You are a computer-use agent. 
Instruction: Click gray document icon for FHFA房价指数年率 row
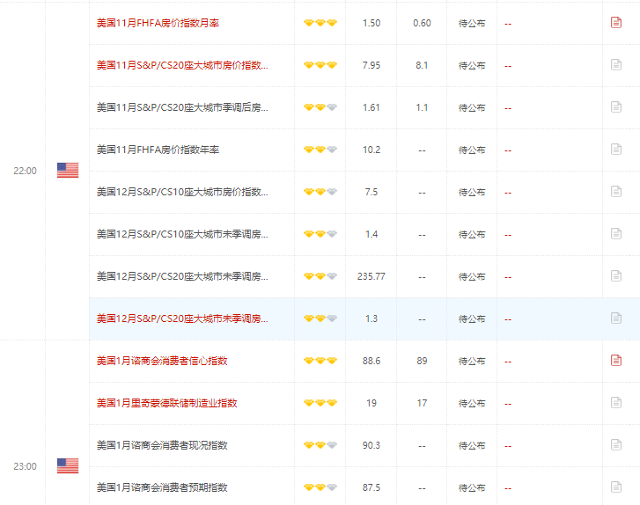click(616, 150)
